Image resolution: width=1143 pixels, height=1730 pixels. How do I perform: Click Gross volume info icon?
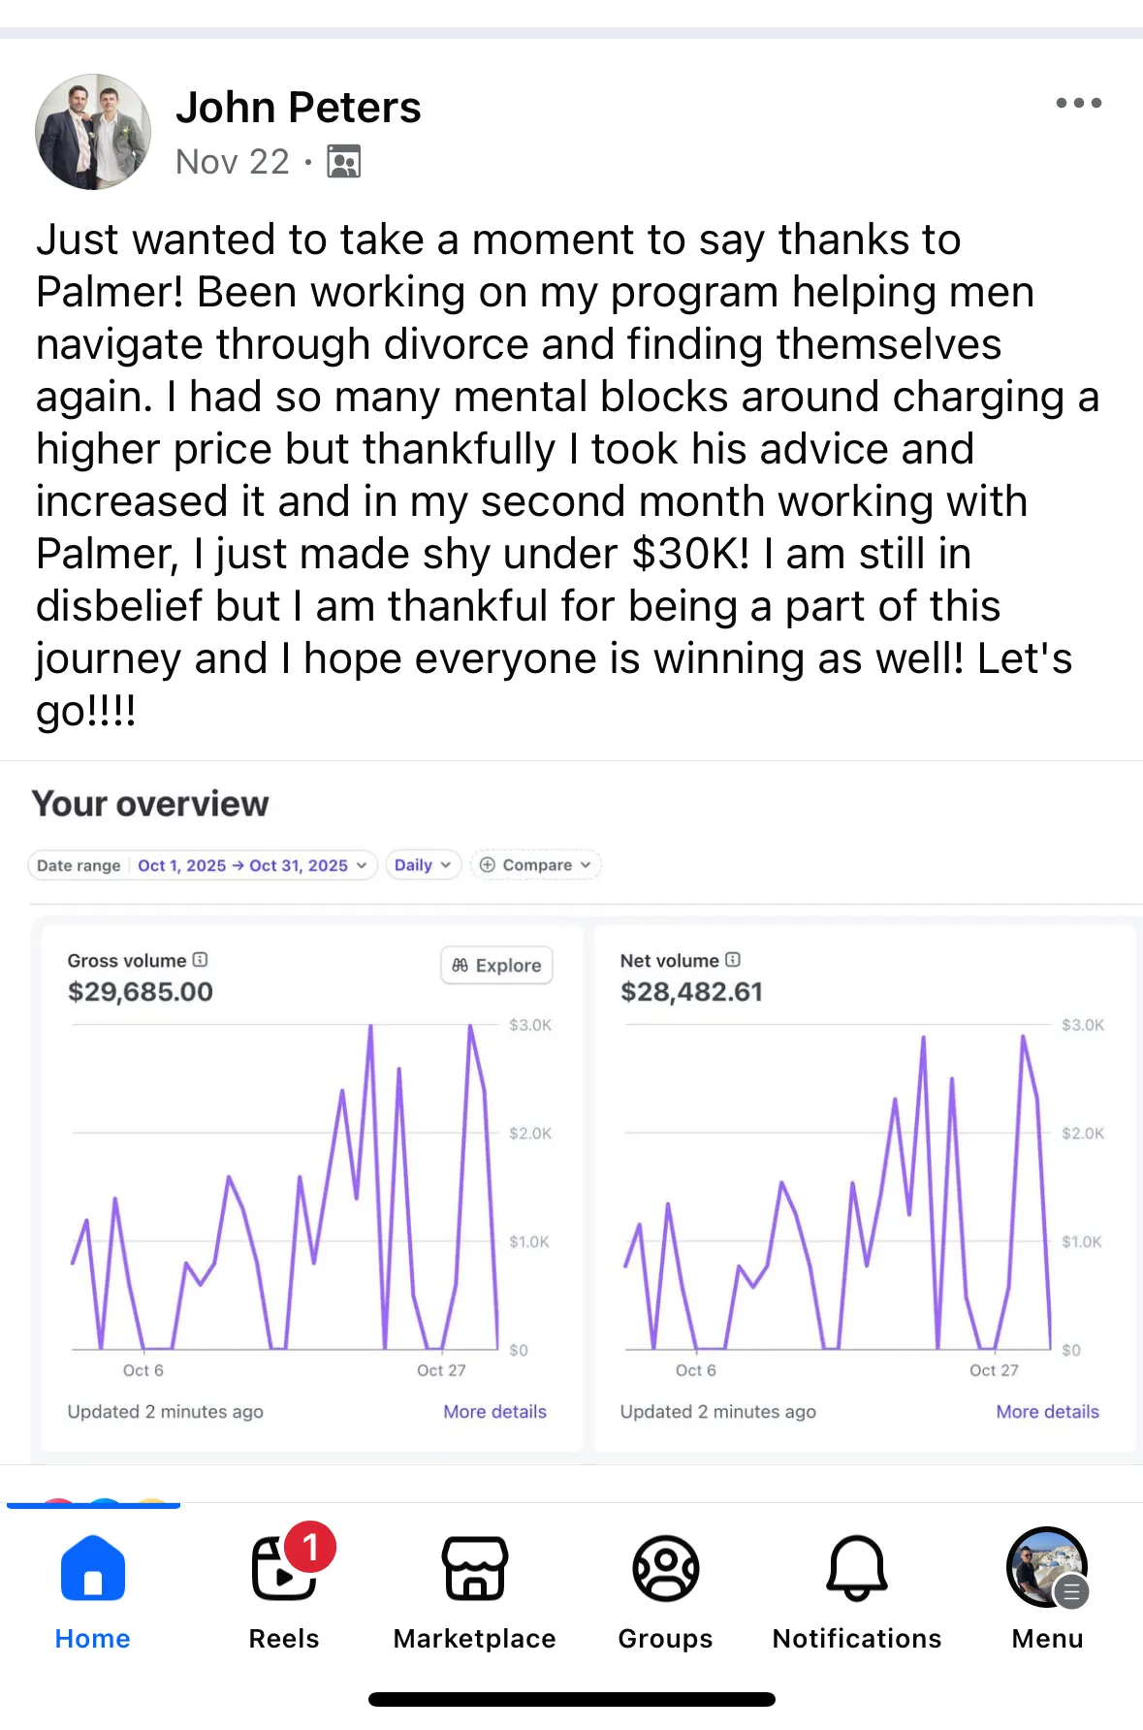point(201,960)
